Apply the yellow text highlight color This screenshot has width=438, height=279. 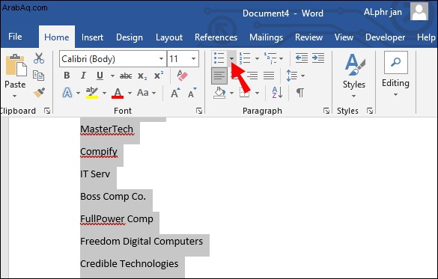[x=92, y=93]
